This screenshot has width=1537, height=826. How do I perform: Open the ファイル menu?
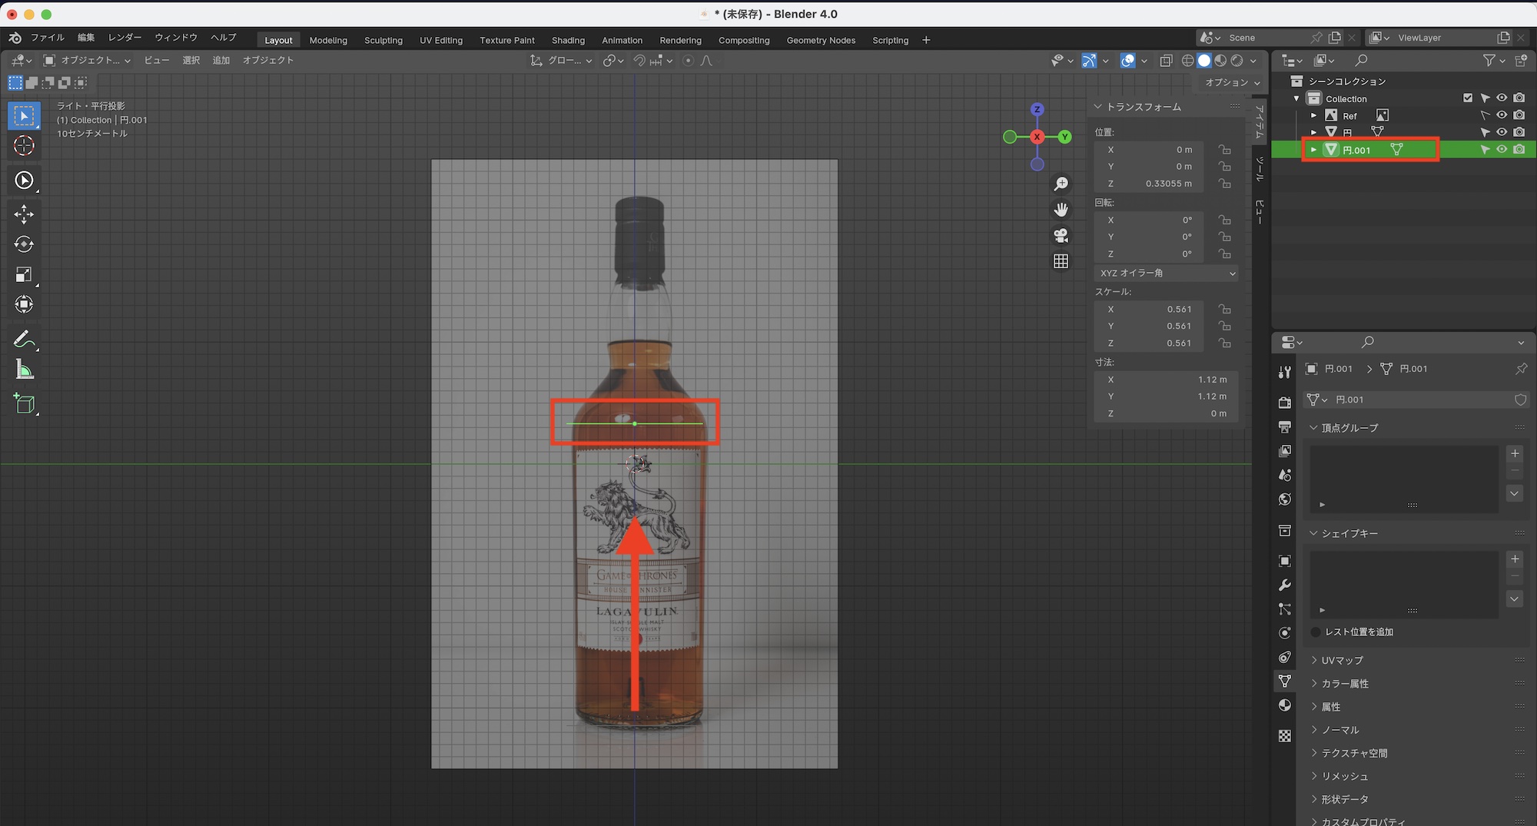(x=48, y=38)
